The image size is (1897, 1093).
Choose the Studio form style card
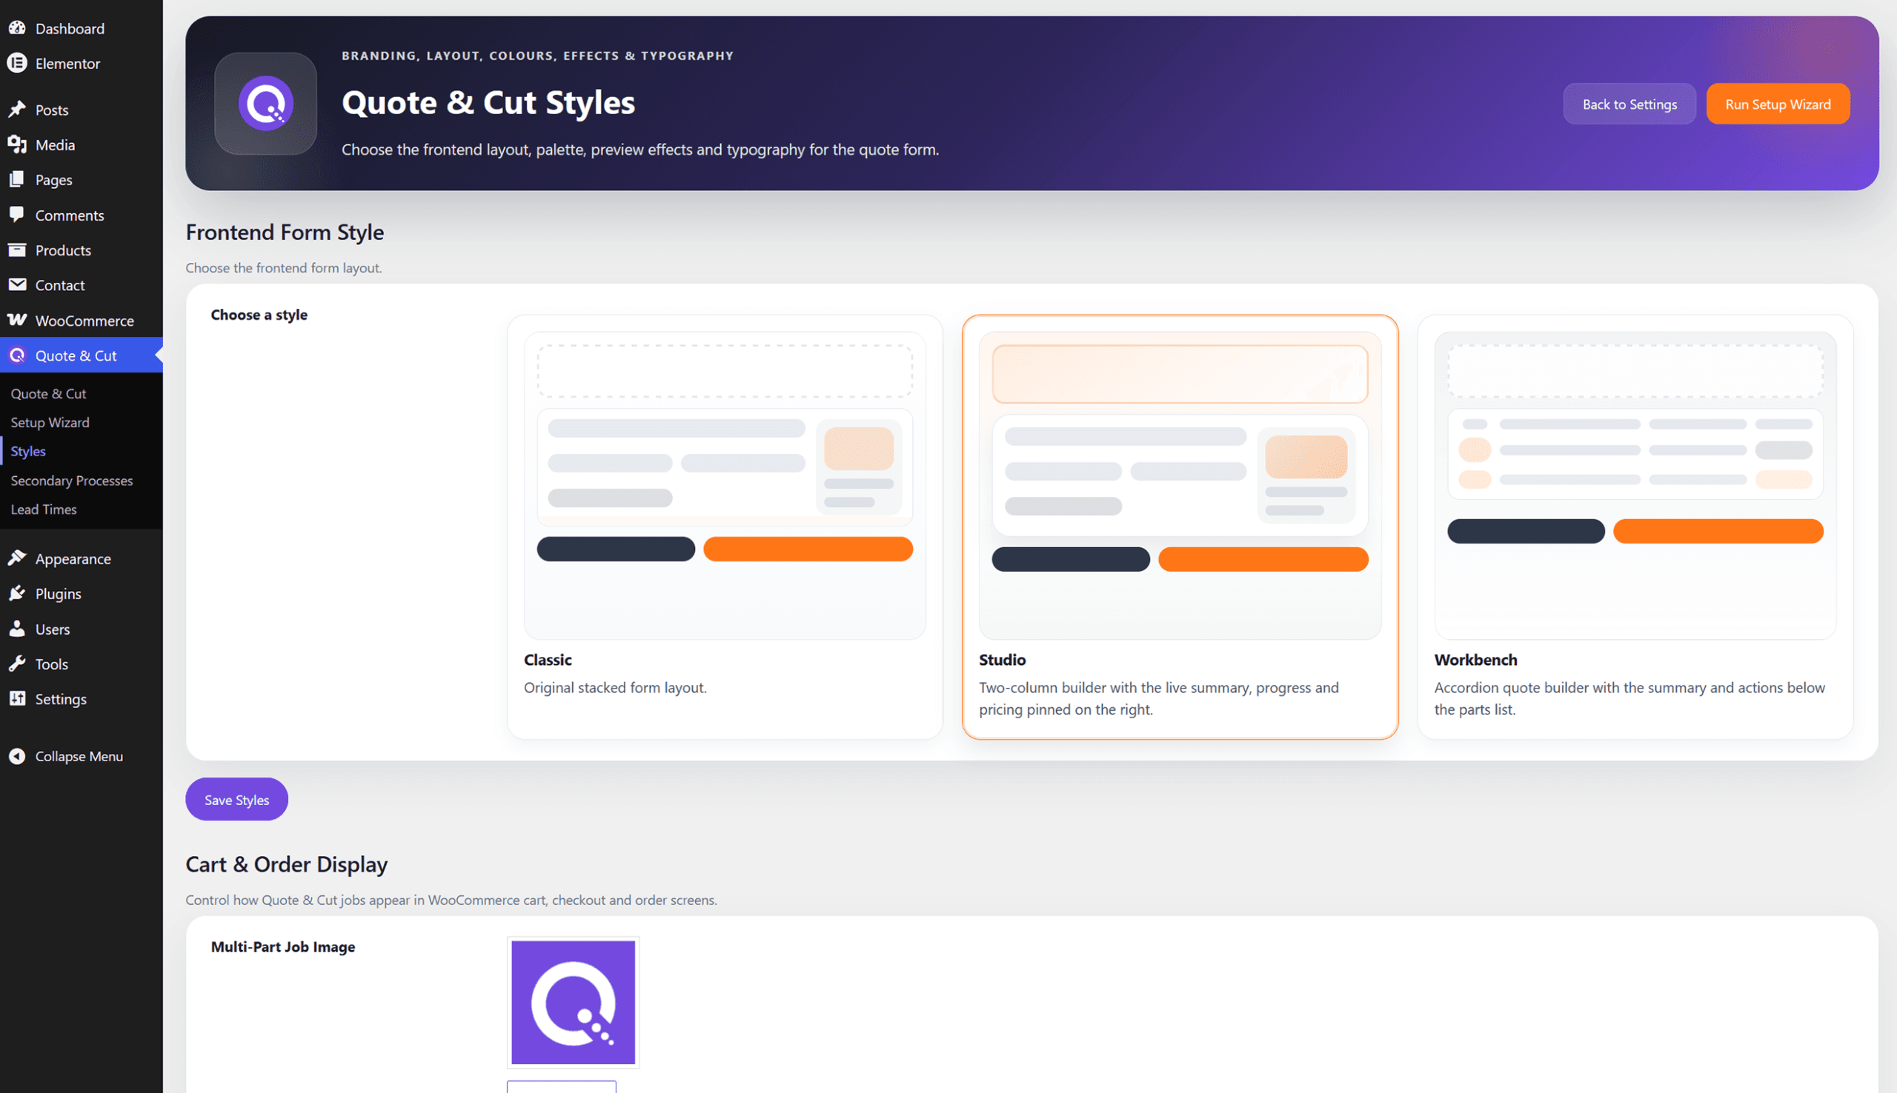tap(1180, 527)
